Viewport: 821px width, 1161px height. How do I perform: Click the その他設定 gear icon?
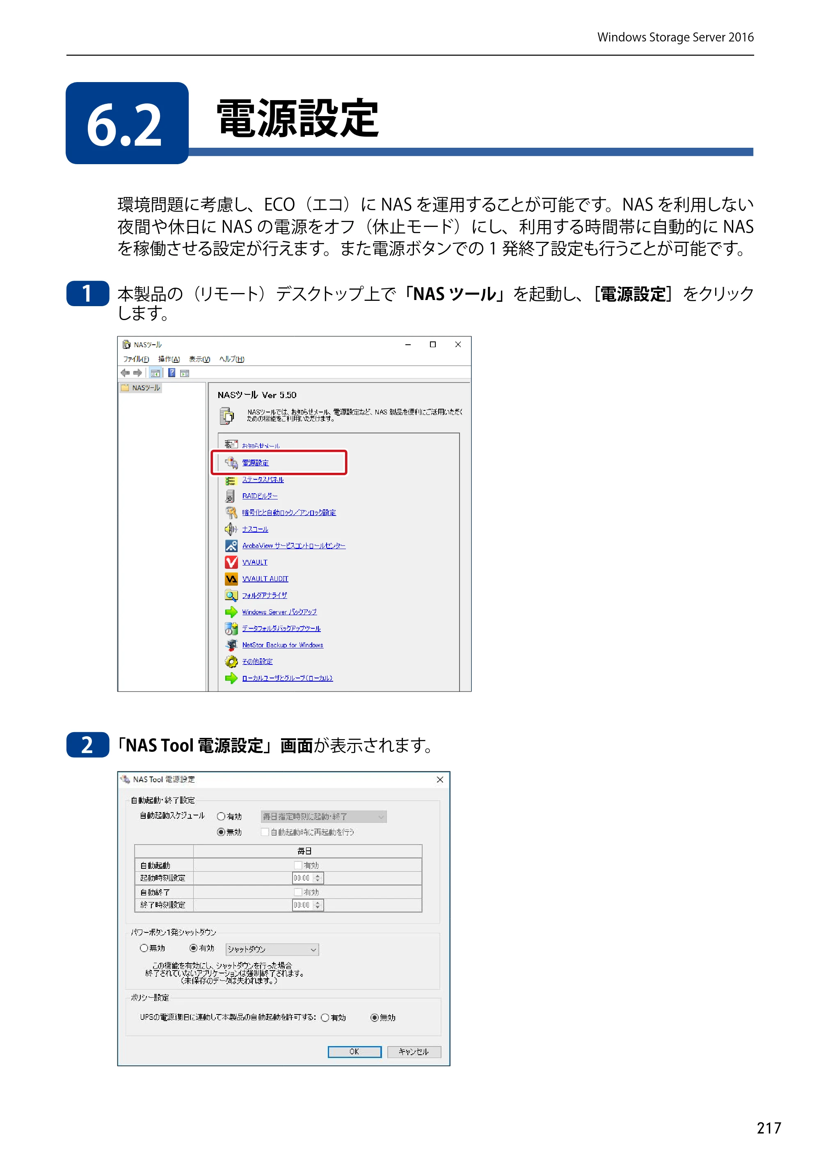(x=231, y=662)
